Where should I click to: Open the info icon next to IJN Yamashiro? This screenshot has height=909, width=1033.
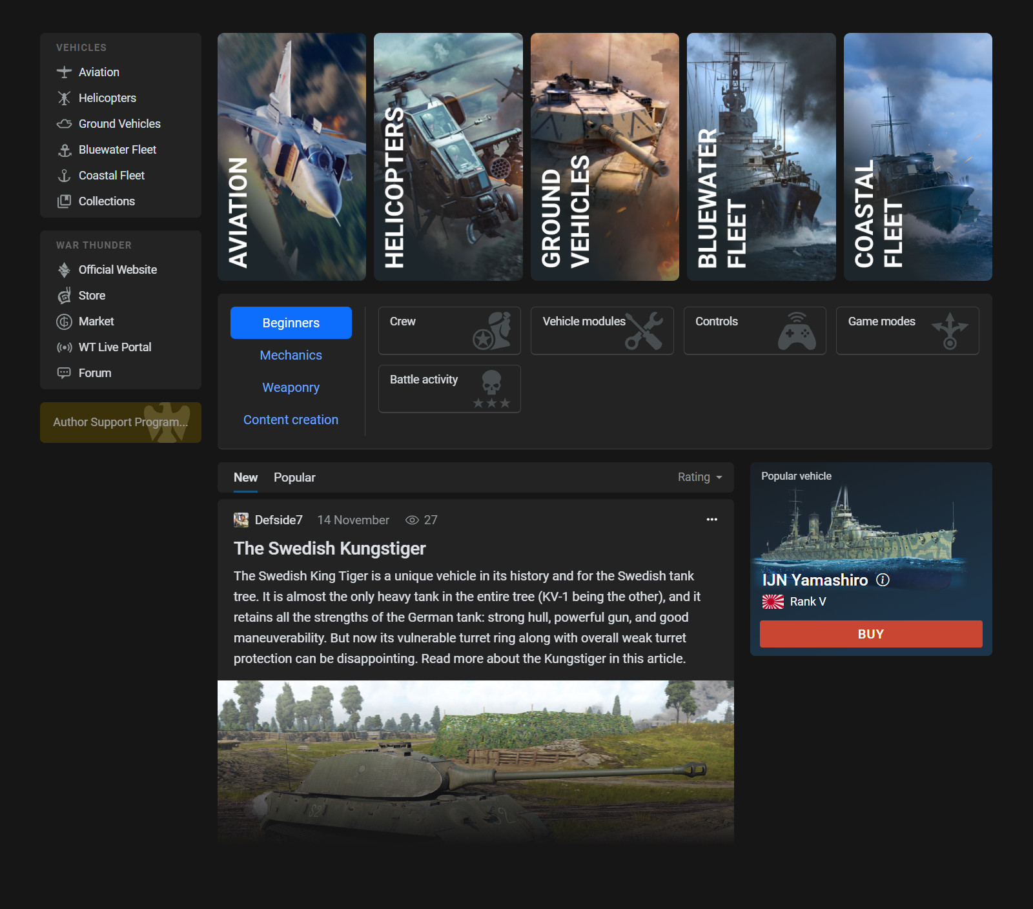point(883,580)
